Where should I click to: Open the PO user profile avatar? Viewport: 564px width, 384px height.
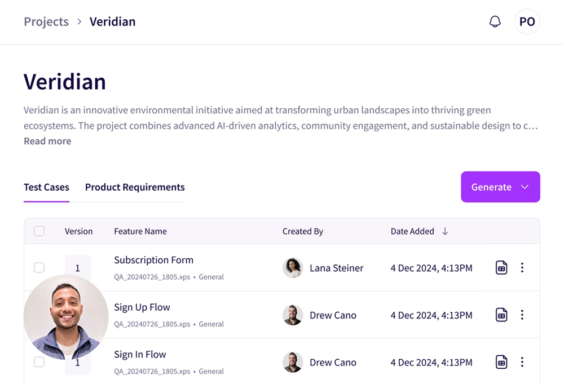[x=527, y=22]
